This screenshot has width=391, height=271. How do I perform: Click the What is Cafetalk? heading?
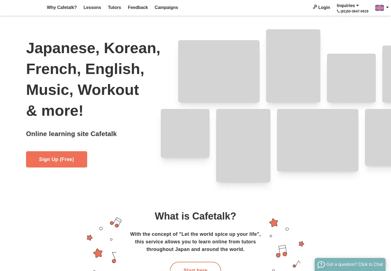[x=195, y=216]
